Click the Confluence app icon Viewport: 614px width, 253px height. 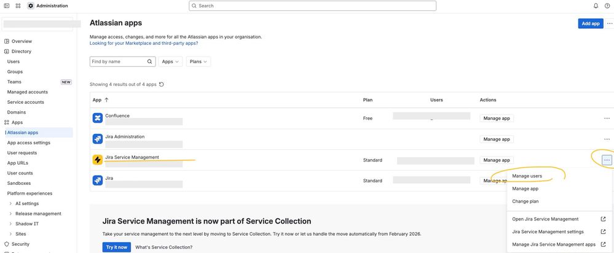[x=98, y=118]
